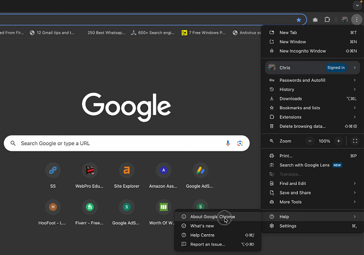Open 12 Gmail tips bookmark
Viewport: 364px width, 255px height.
[x=52, y=33]
